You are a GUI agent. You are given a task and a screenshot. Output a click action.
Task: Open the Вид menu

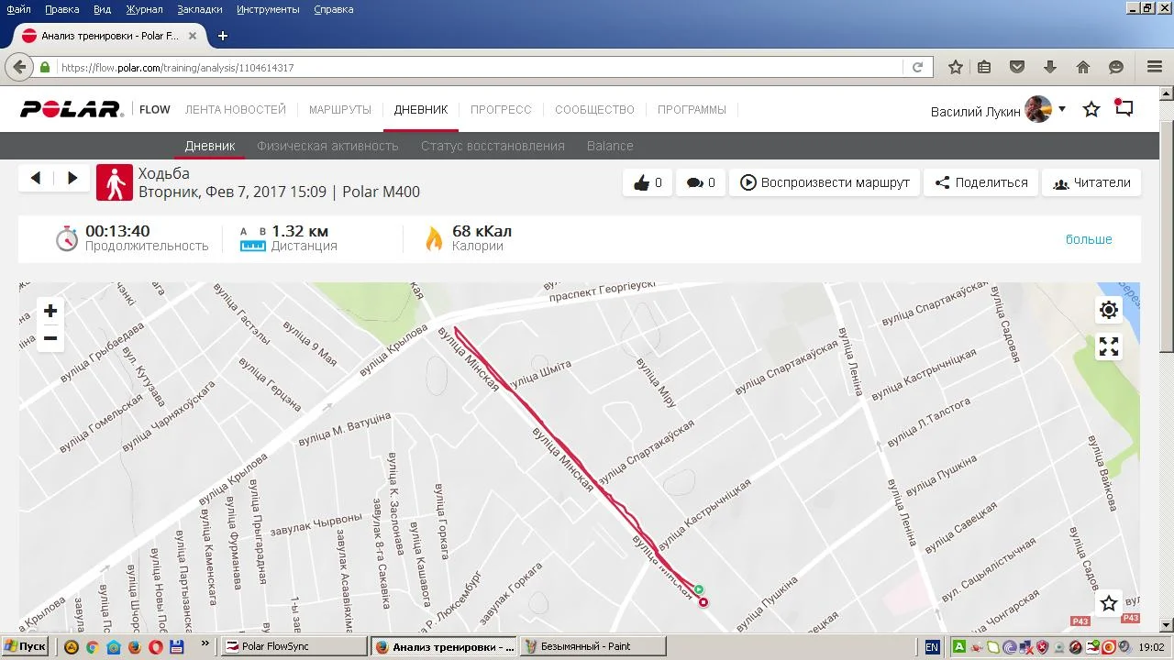[x=102, y=9]
